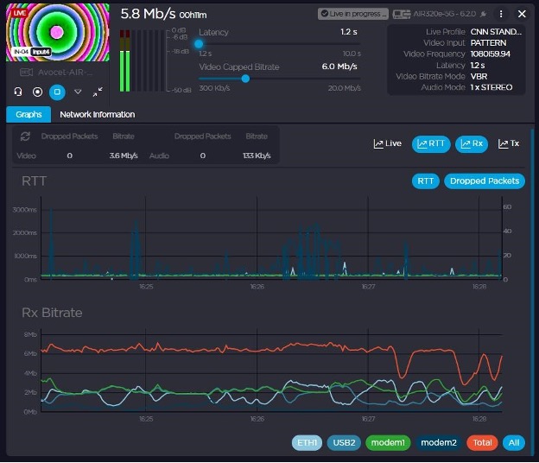This screenshot has height=463, width=539.
Task: Click the headphones audio monitor icon
Action: pos(18,92)
